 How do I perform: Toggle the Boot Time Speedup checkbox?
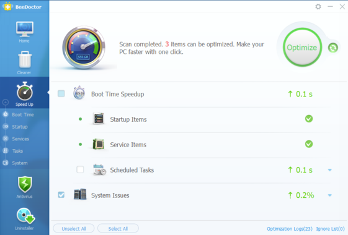point(61,93)
